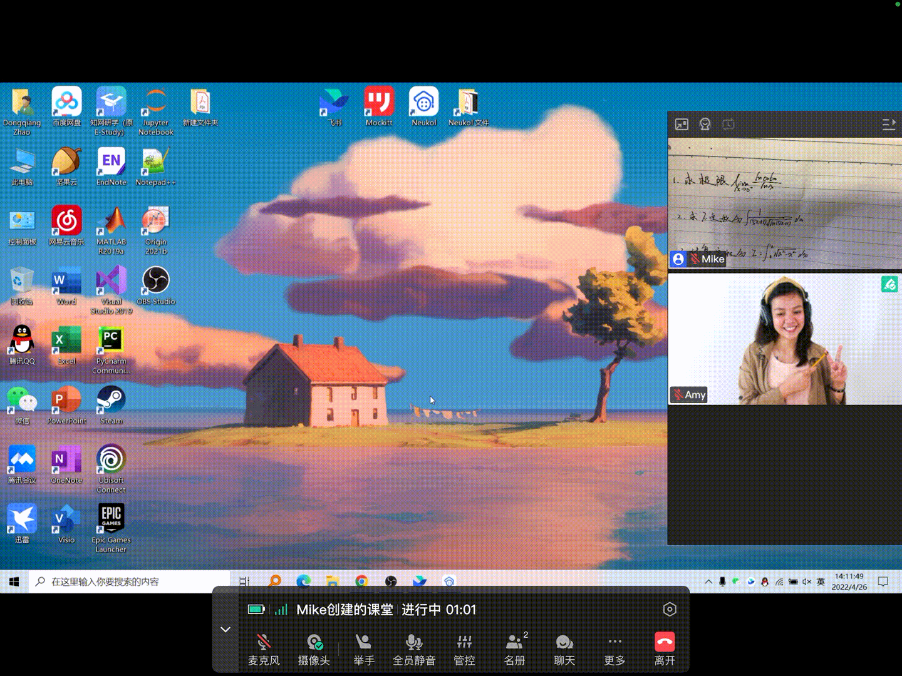Screen dimensions: 902x676
Task: Open classroom settings hexagon icon
Action: [670, 609]
